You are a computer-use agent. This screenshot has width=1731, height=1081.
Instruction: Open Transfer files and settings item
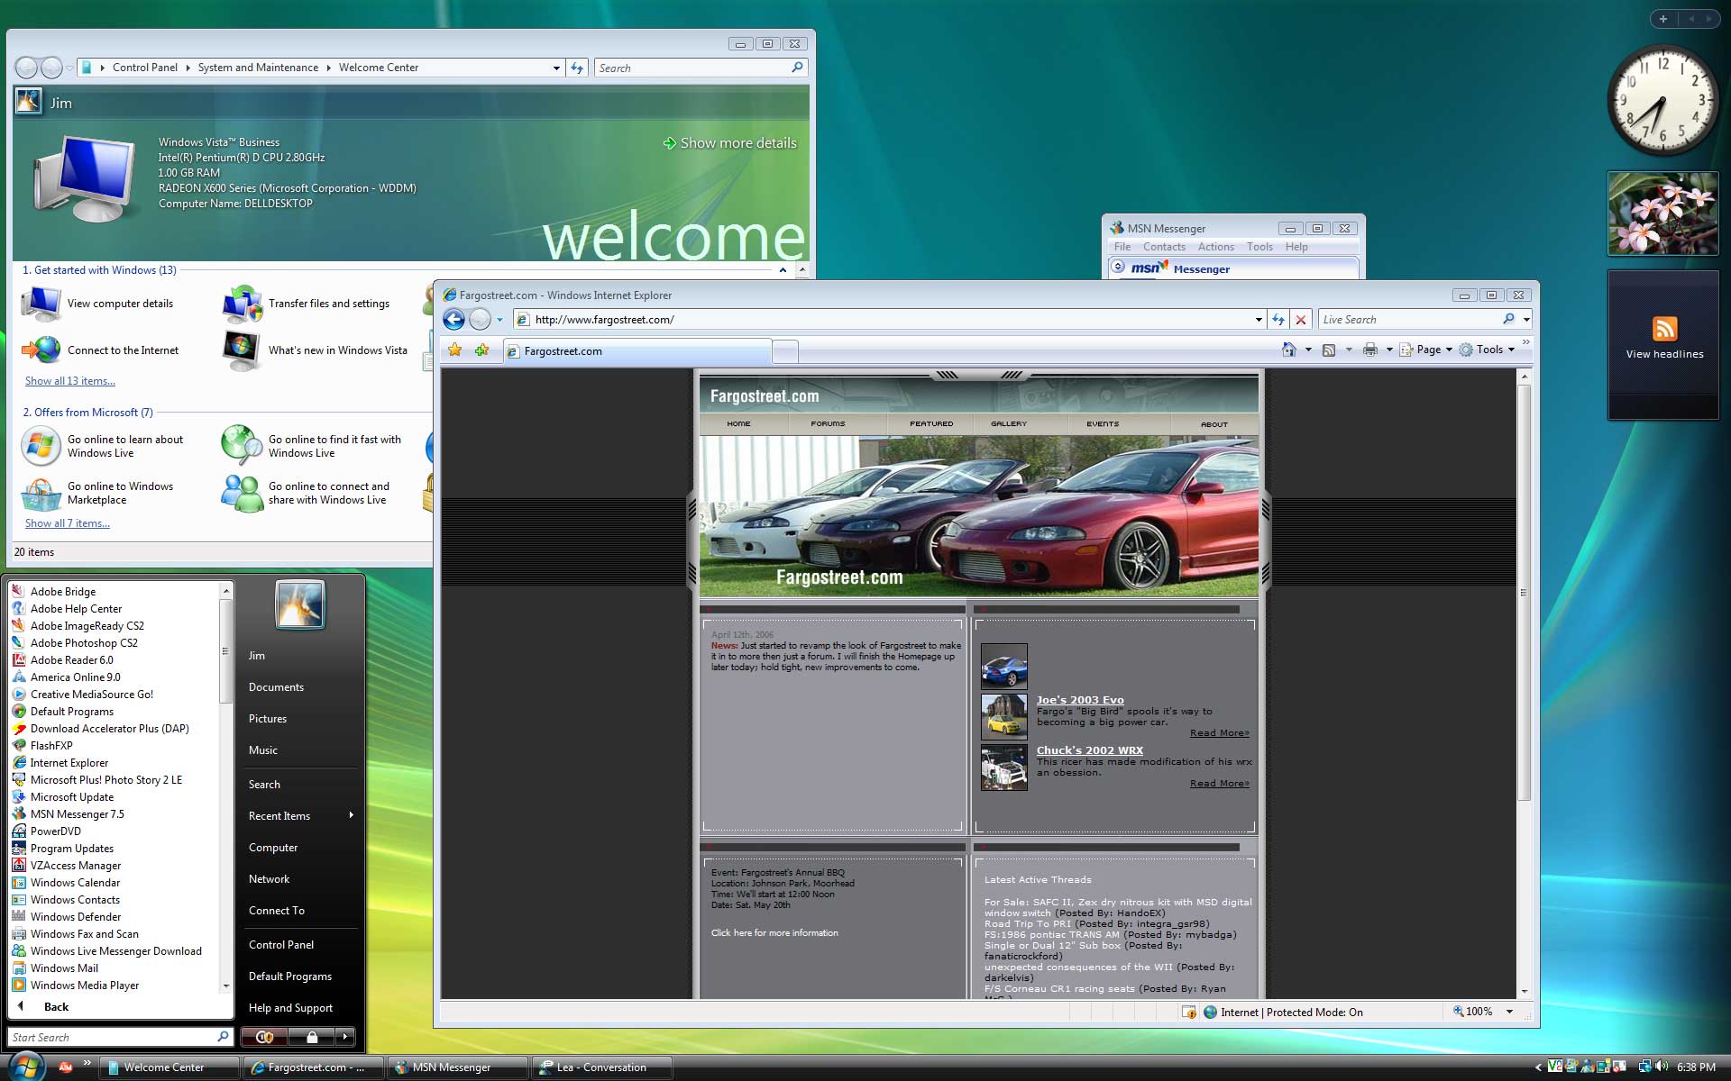(x=307, y=304)
